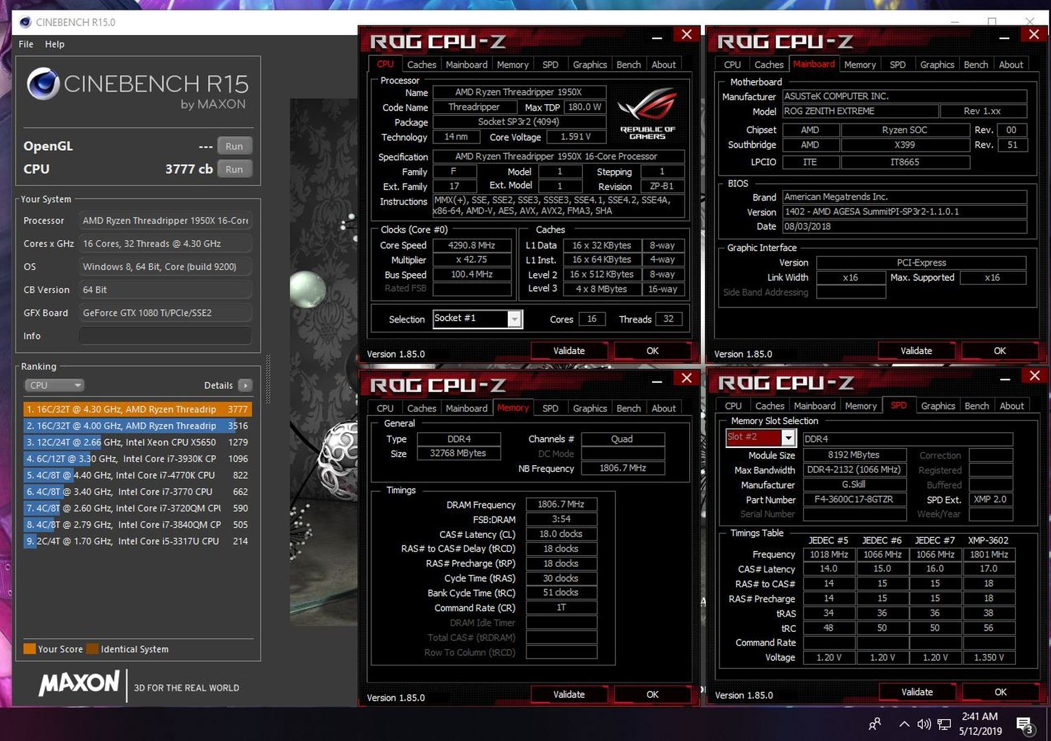The height and width of the screenshot is (741, 1051).
Task: Run the CPU benchmark in Cinebench
Action: 234,169
